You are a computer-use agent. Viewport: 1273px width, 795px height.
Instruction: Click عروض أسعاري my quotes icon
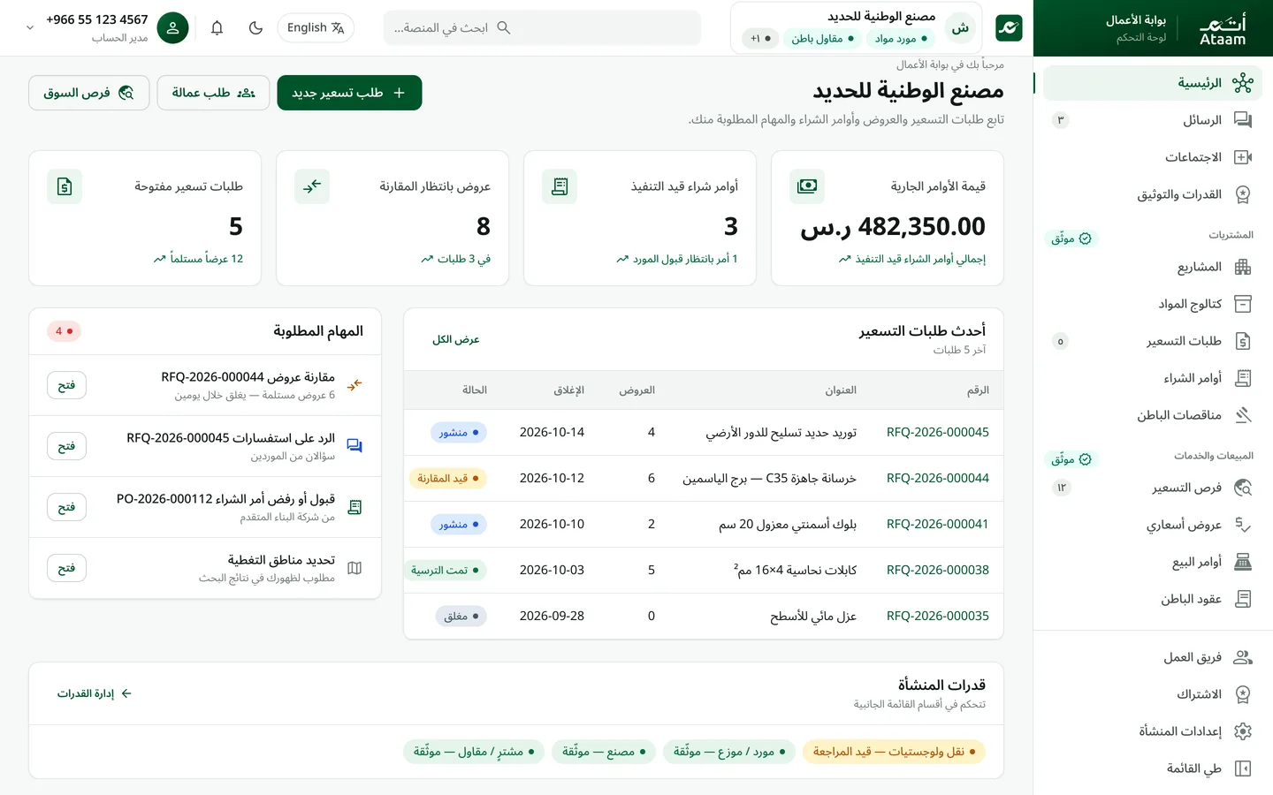point(1243,525)
